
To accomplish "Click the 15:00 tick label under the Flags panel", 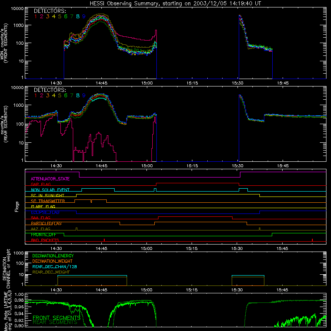I will pos(146,249).
